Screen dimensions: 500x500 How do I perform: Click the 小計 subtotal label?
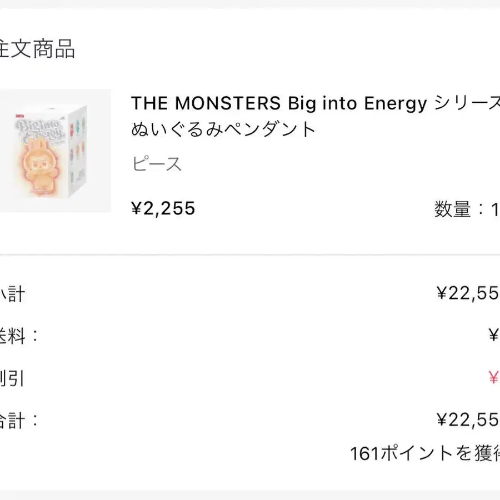pyautogui.click(x=12, y=294)
